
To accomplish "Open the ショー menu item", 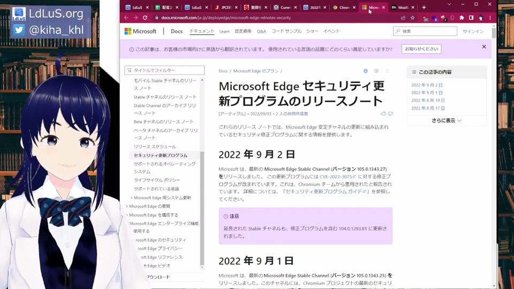I will [312, 31].
